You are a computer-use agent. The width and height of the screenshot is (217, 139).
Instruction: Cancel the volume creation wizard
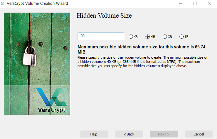click(x=199, y=134)
